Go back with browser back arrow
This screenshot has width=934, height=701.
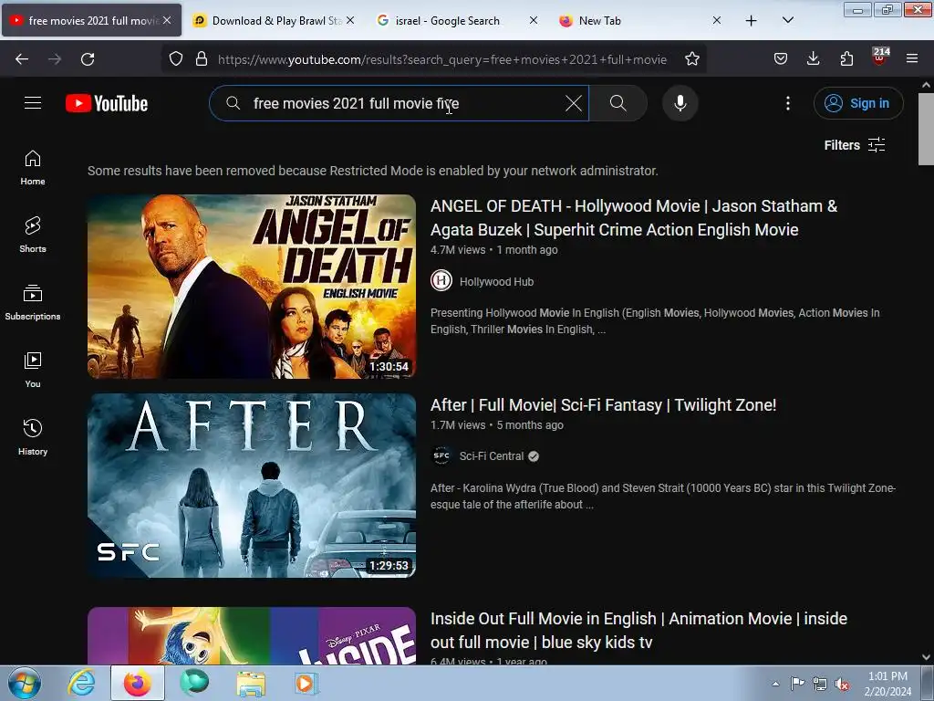pyautogui.click(x=22, y=59)
